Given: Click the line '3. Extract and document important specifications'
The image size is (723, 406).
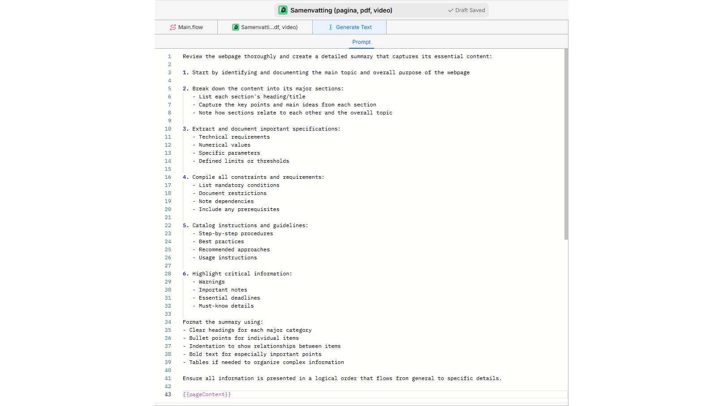Looking at the screenshot, I should (x=262, y=129).
